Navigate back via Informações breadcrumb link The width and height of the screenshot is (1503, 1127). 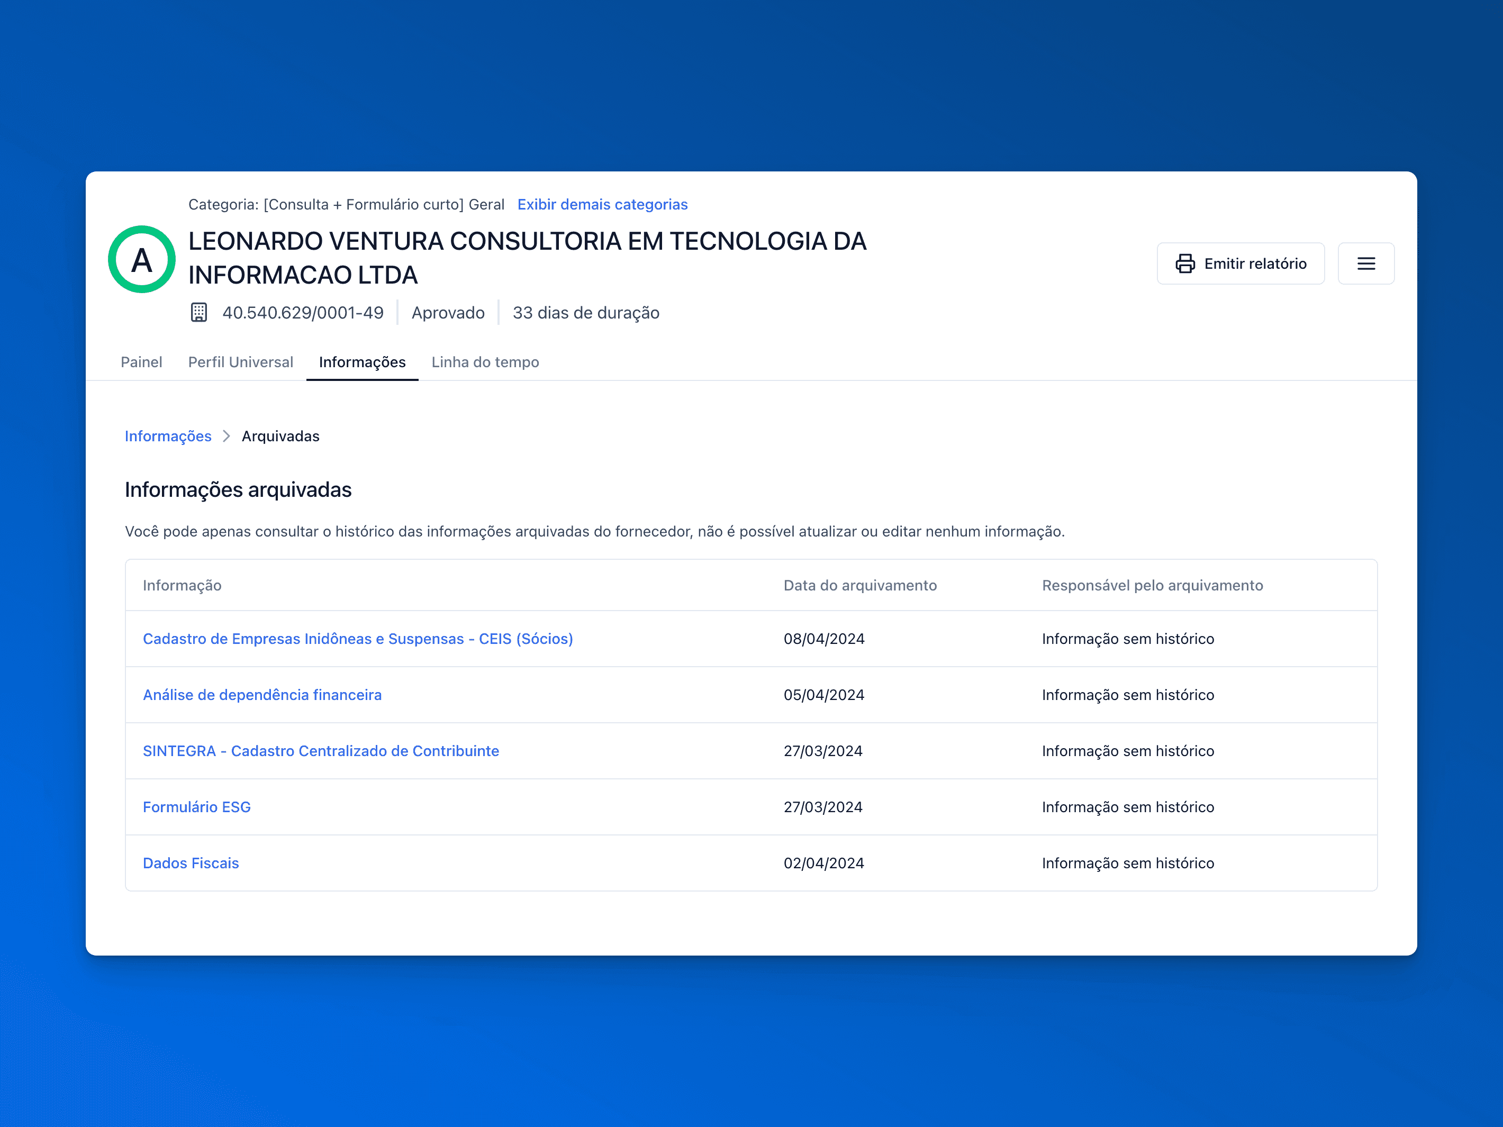click(x=168, y=436)
